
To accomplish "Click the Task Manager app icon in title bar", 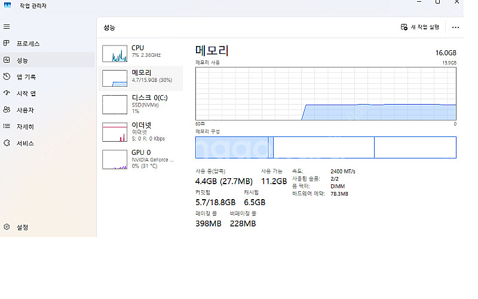I will (7, 5).
